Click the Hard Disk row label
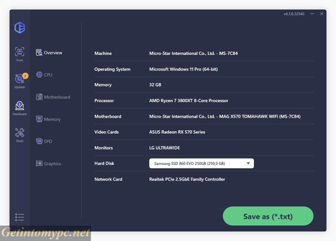Viewport: 336px width, 241px height. pos(104,164)
